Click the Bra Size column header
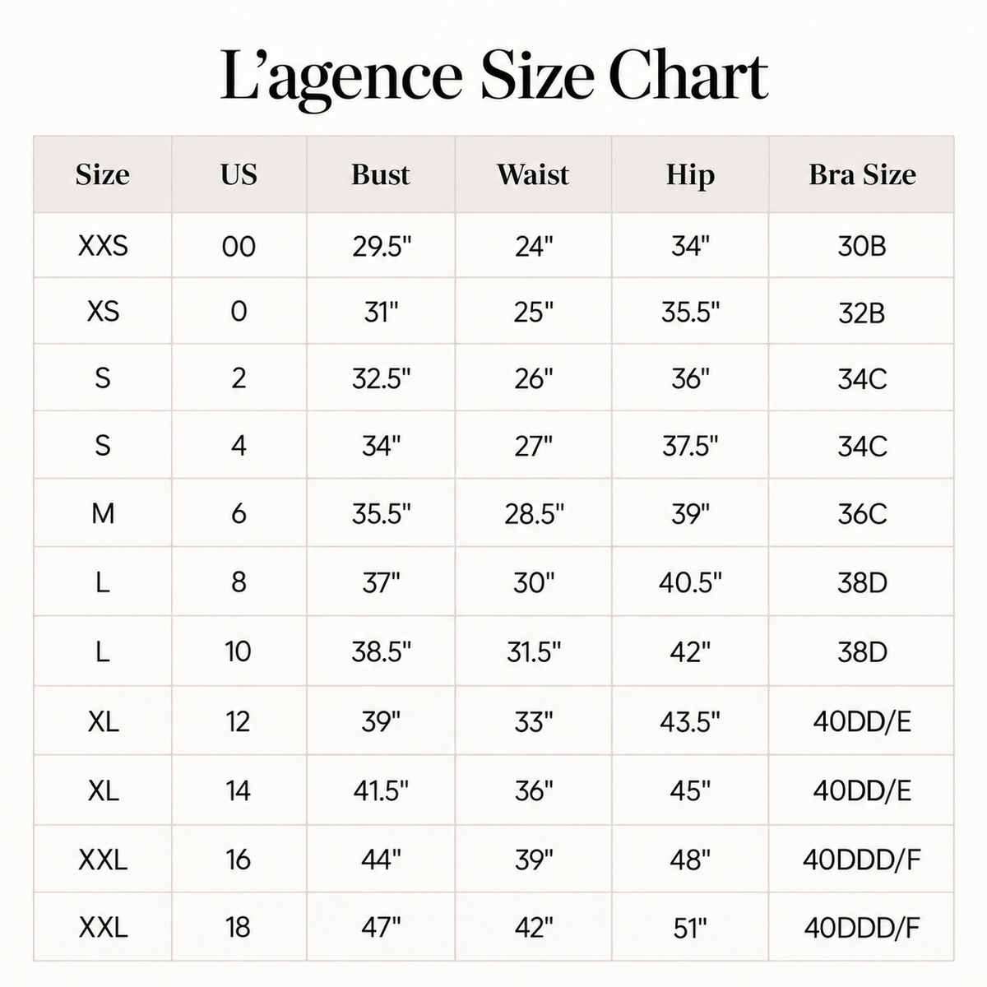The width and height of the screenshot is (987, 987). pos(862,174)
